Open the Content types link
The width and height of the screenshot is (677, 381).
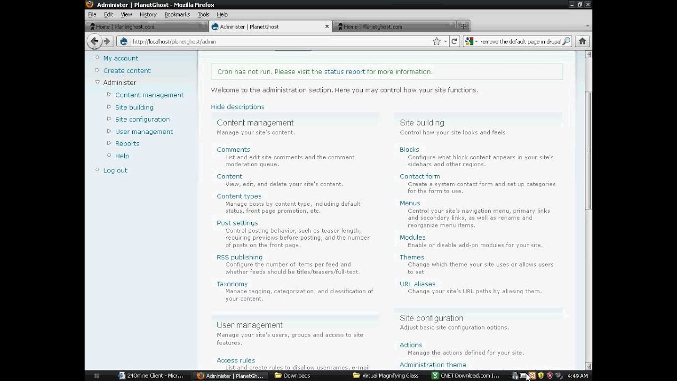(239, 196)
